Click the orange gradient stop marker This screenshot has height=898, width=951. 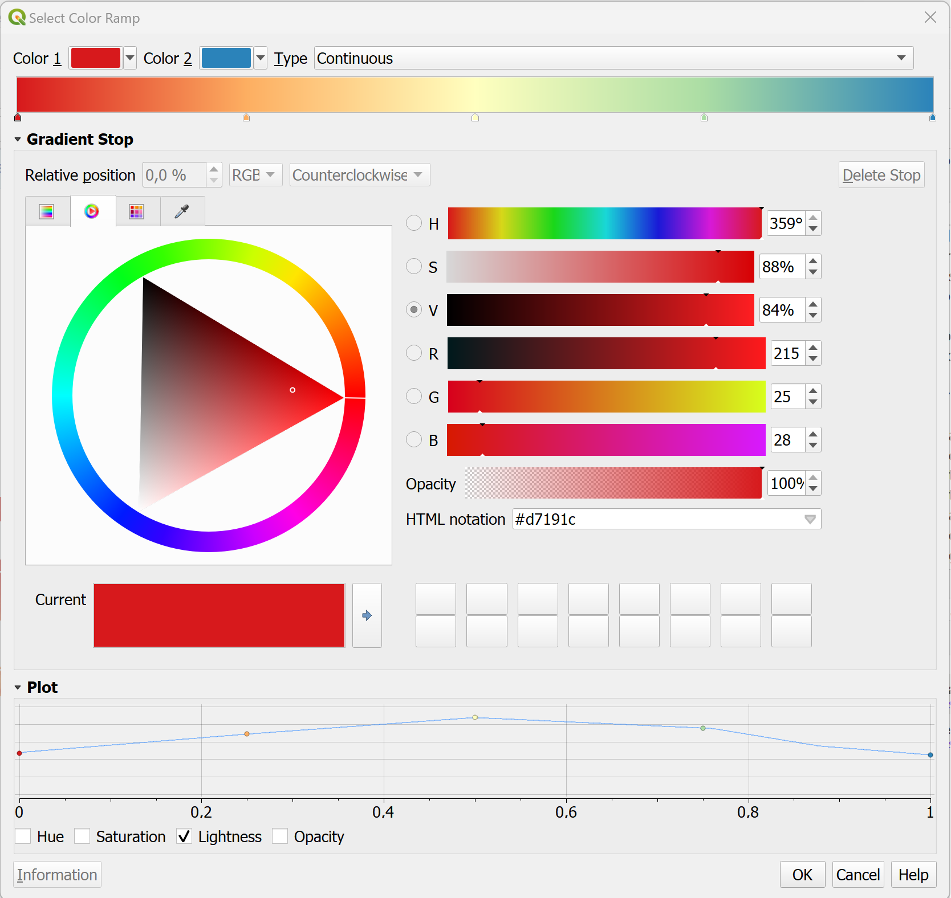246,118
